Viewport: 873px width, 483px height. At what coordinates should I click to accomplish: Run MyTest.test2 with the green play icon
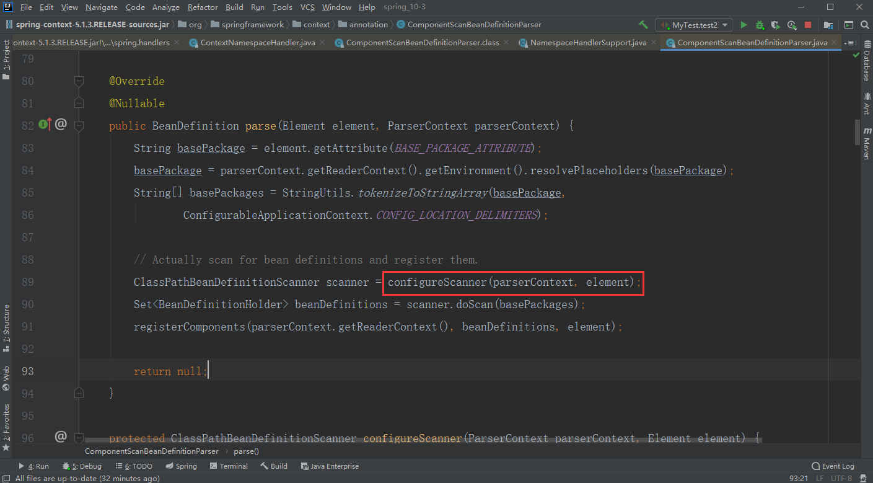pos(744,25)
